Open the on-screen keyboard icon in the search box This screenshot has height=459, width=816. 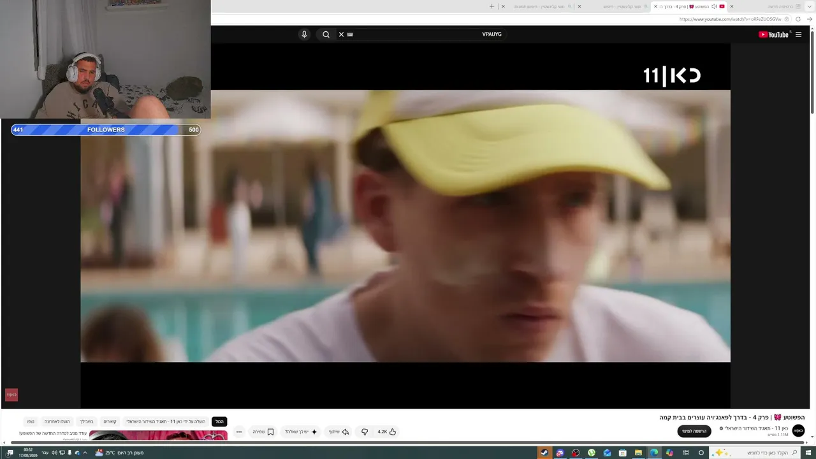click(350, 34)
